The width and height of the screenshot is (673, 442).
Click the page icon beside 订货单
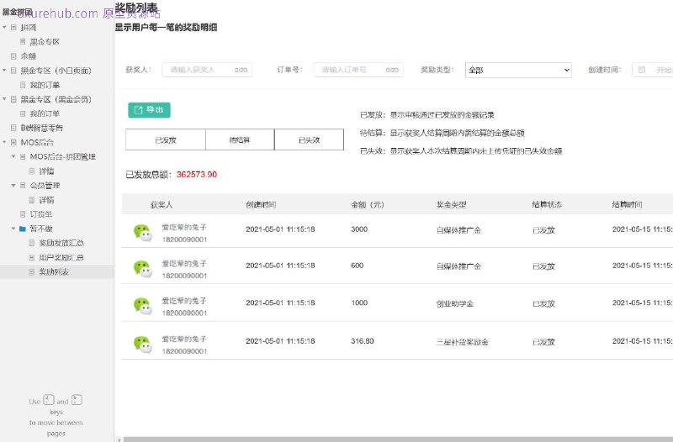[23, 214]
